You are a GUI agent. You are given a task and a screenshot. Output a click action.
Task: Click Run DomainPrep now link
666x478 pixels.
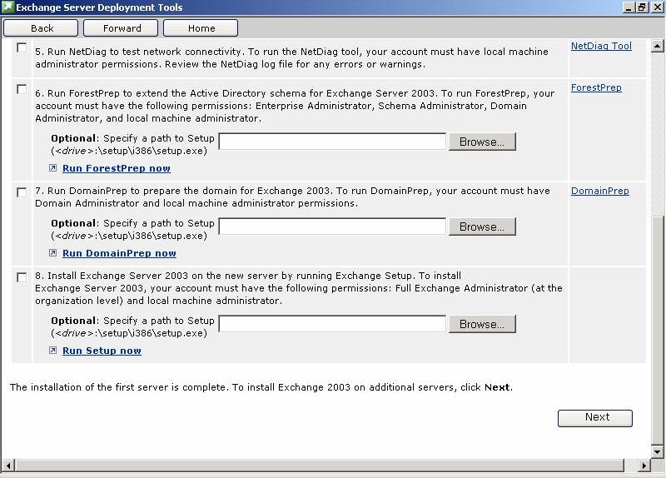[119, 253]
